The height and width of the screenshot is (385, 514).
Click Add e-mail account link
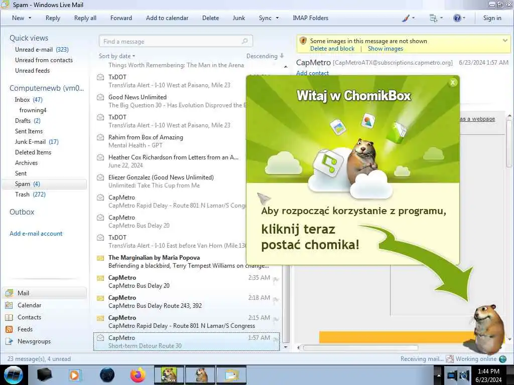tap(36, 234)
